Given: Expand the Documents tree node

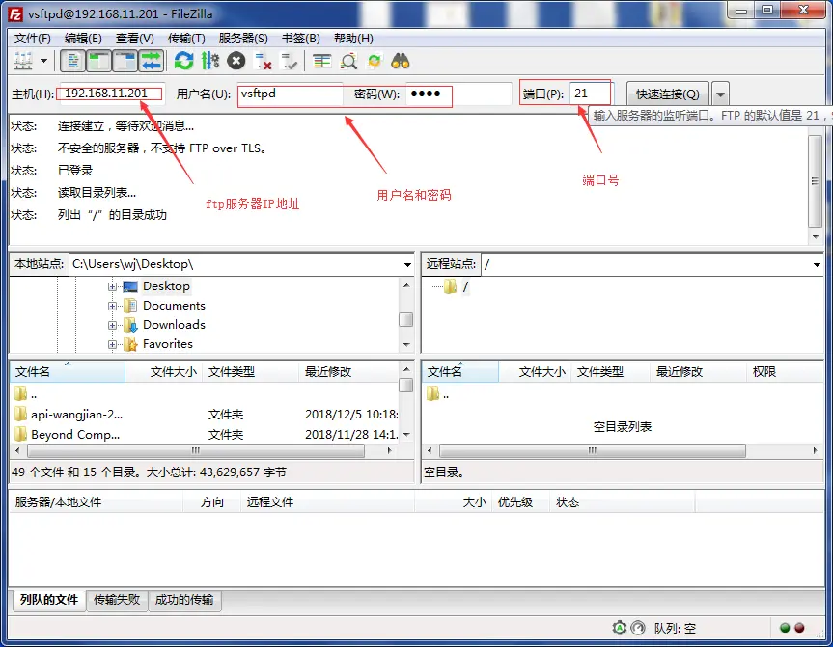Looking at the screenshot, I should pyautogui.click(x=112, y=306).
